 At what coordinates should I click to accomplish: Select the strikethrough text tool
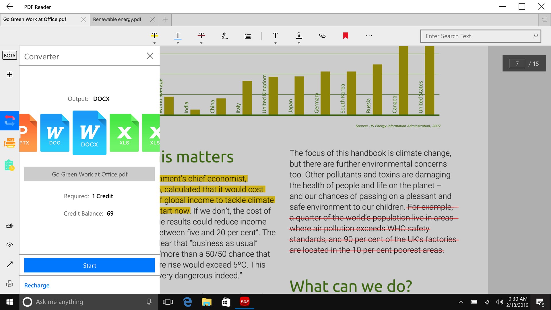201,36
